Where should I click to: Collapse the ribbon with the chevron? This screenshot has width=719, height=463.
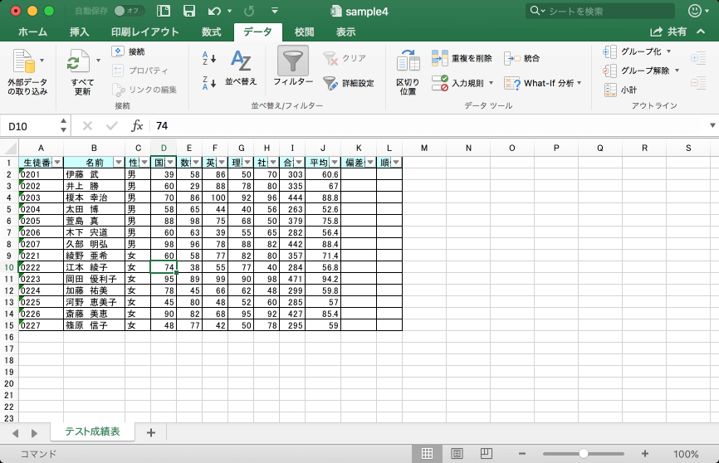(x=701, y=32)
